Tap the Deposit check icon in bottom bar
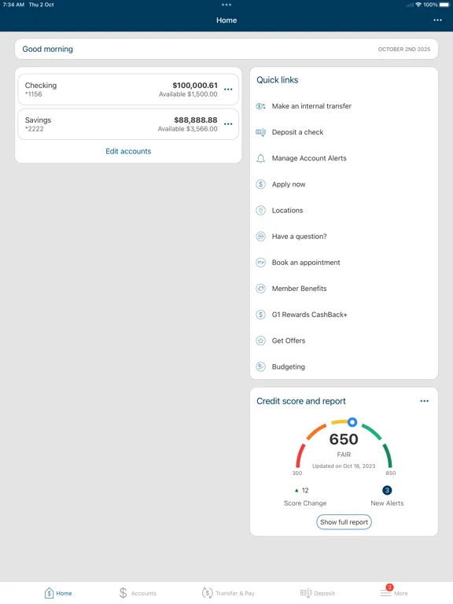453x604 pixels. pos(306,593)
